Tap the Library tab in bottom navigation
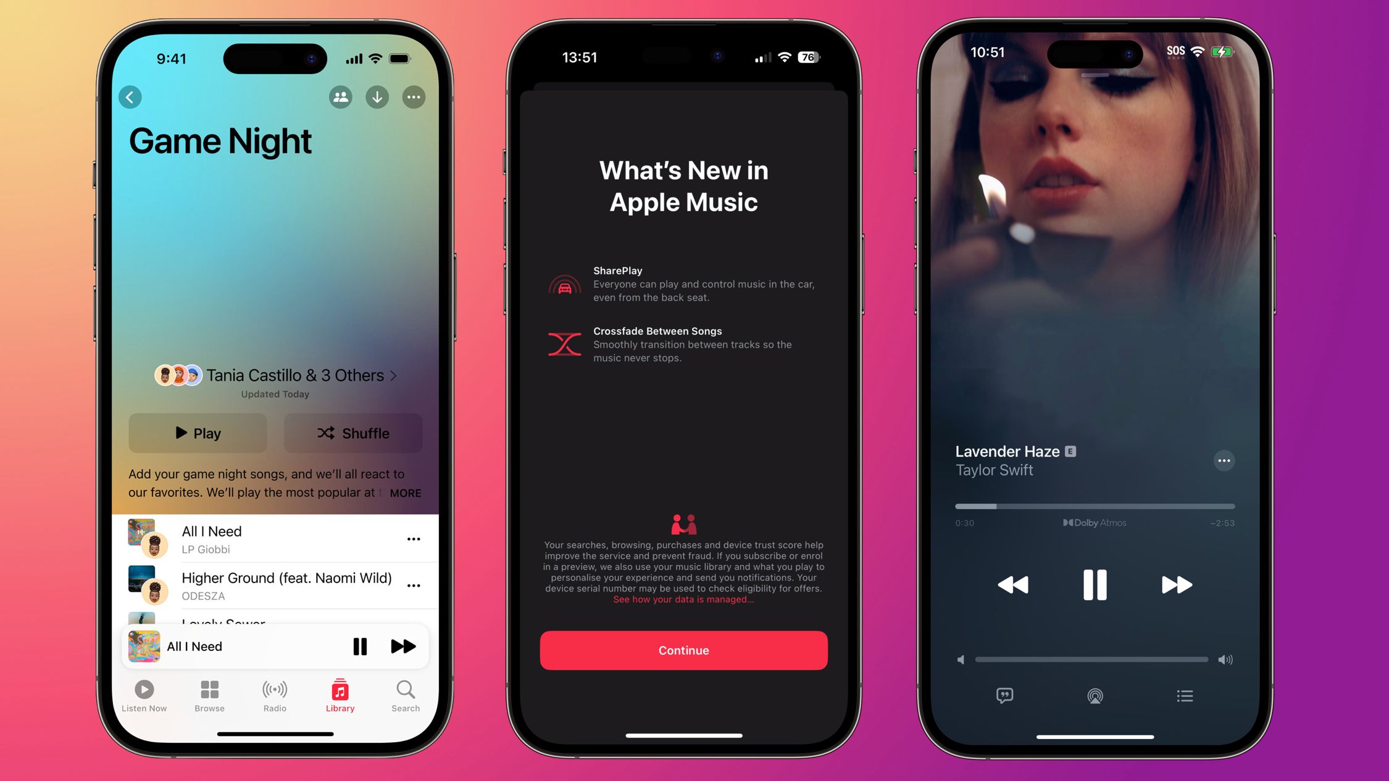Viewport: 1389px width, 781px height. [341, 694]
